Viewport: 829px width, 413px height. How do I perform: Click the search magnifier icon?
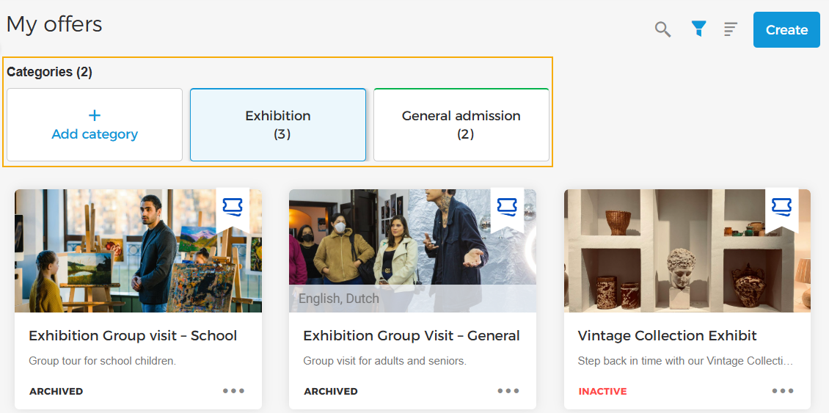pos(662,30)
